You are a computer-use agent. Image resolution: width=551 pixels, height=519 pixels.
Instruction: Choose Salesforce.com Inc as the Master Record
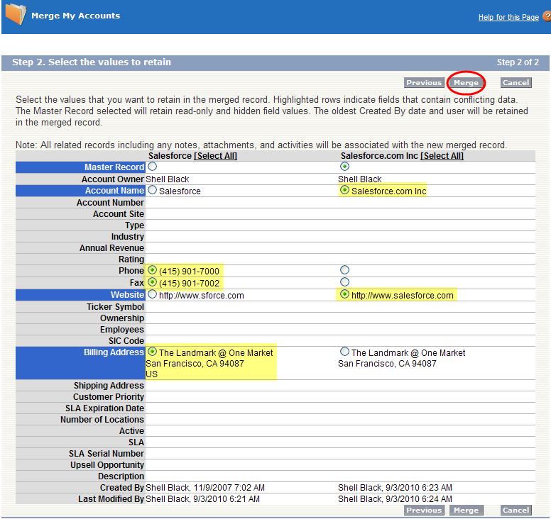coord(344,167)
